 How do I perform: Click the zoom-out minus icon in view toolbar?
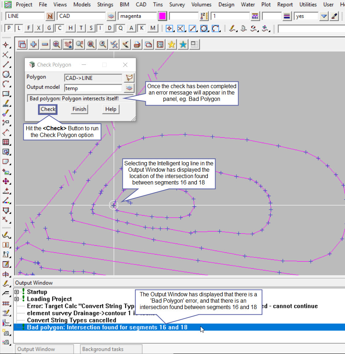coord(45,44)
